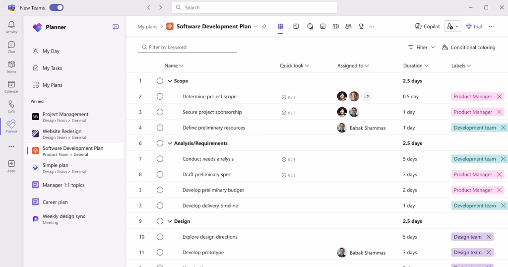Collapse the Planner sidebar panel icon
The image size is (508, 267).
coord(116,27)
